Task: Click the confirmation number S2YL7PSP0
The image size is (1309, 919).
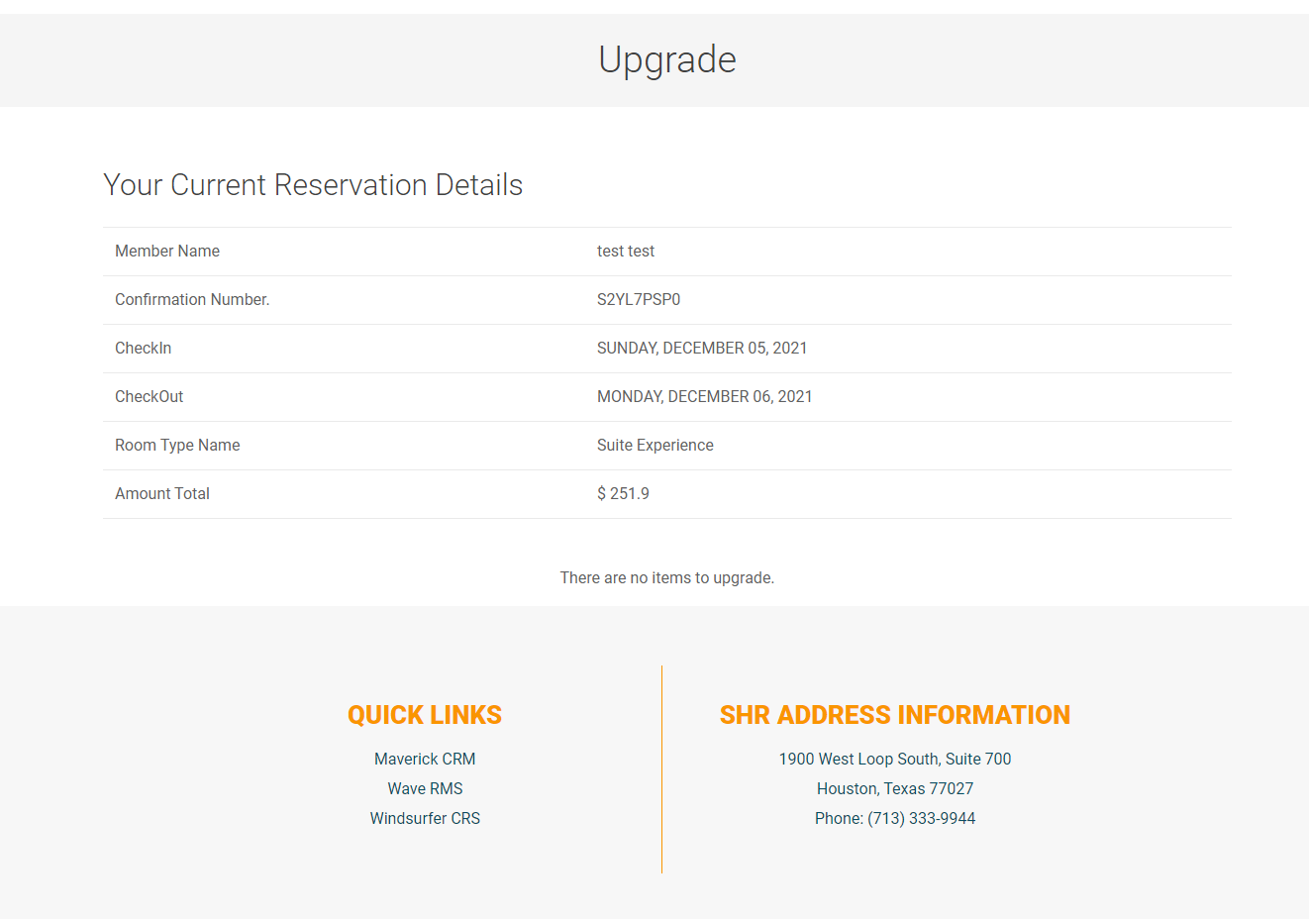Action: [638, 299]
